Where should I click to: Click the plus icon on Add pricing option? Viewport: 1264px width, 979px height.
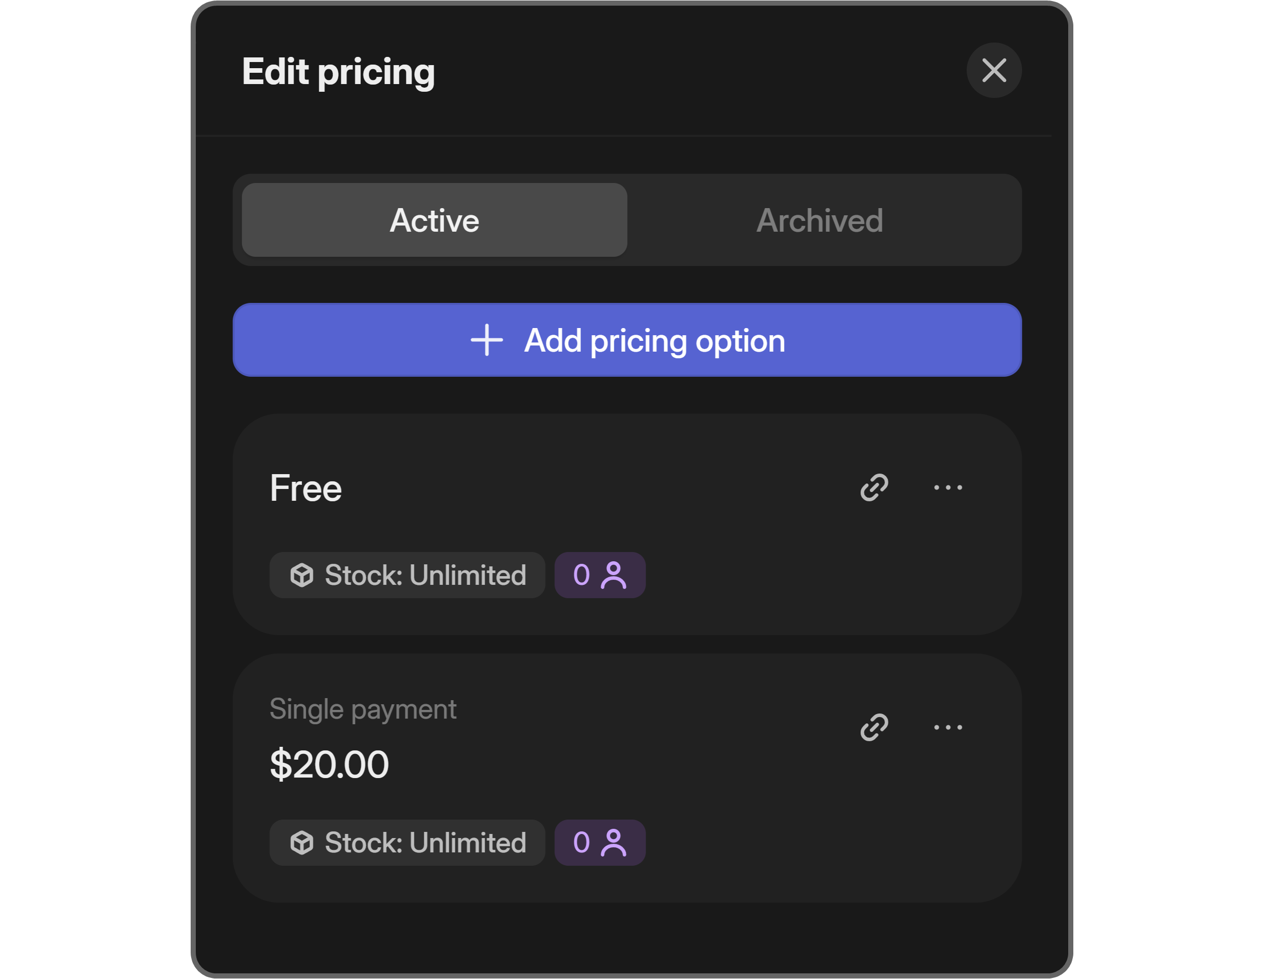[487, 340]
